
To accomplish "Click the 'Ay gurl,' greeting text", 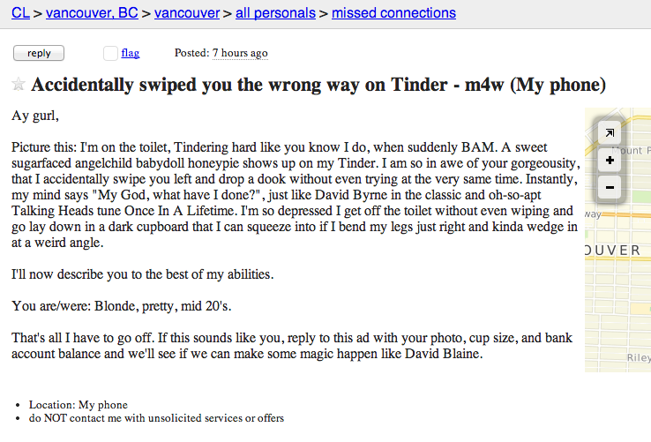I will tap(35, 116).
